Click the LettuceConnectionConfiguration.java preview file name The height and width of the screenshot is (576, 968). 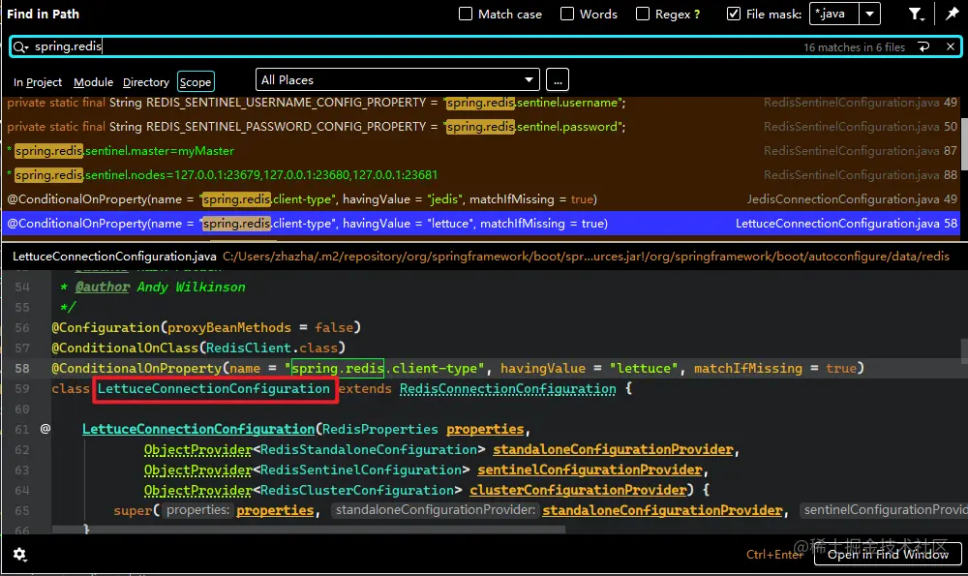114,257
